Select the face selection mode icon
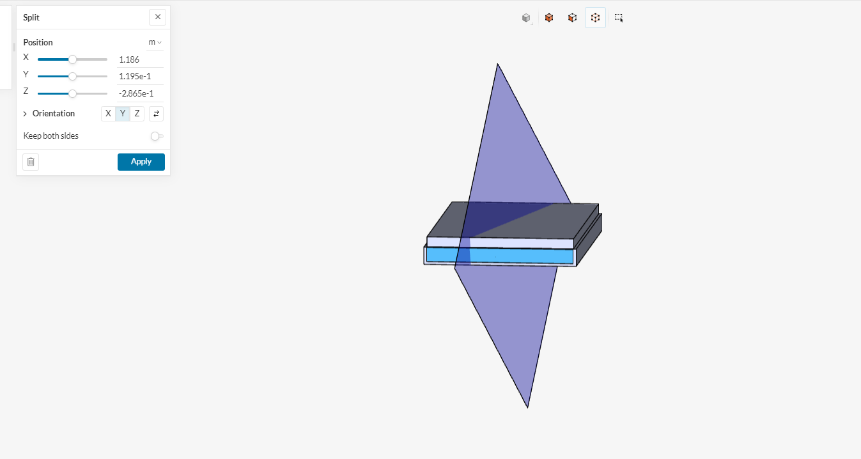 pyautogui.click(x=571, y=17)
